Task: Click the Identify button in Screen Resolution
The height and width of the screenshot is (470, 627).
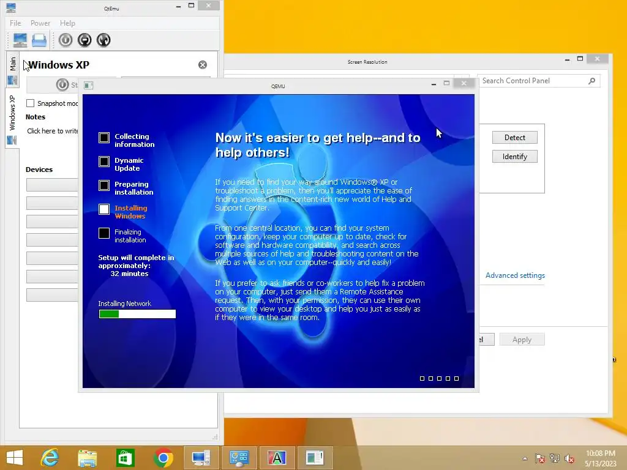Action: pos(514,157)
